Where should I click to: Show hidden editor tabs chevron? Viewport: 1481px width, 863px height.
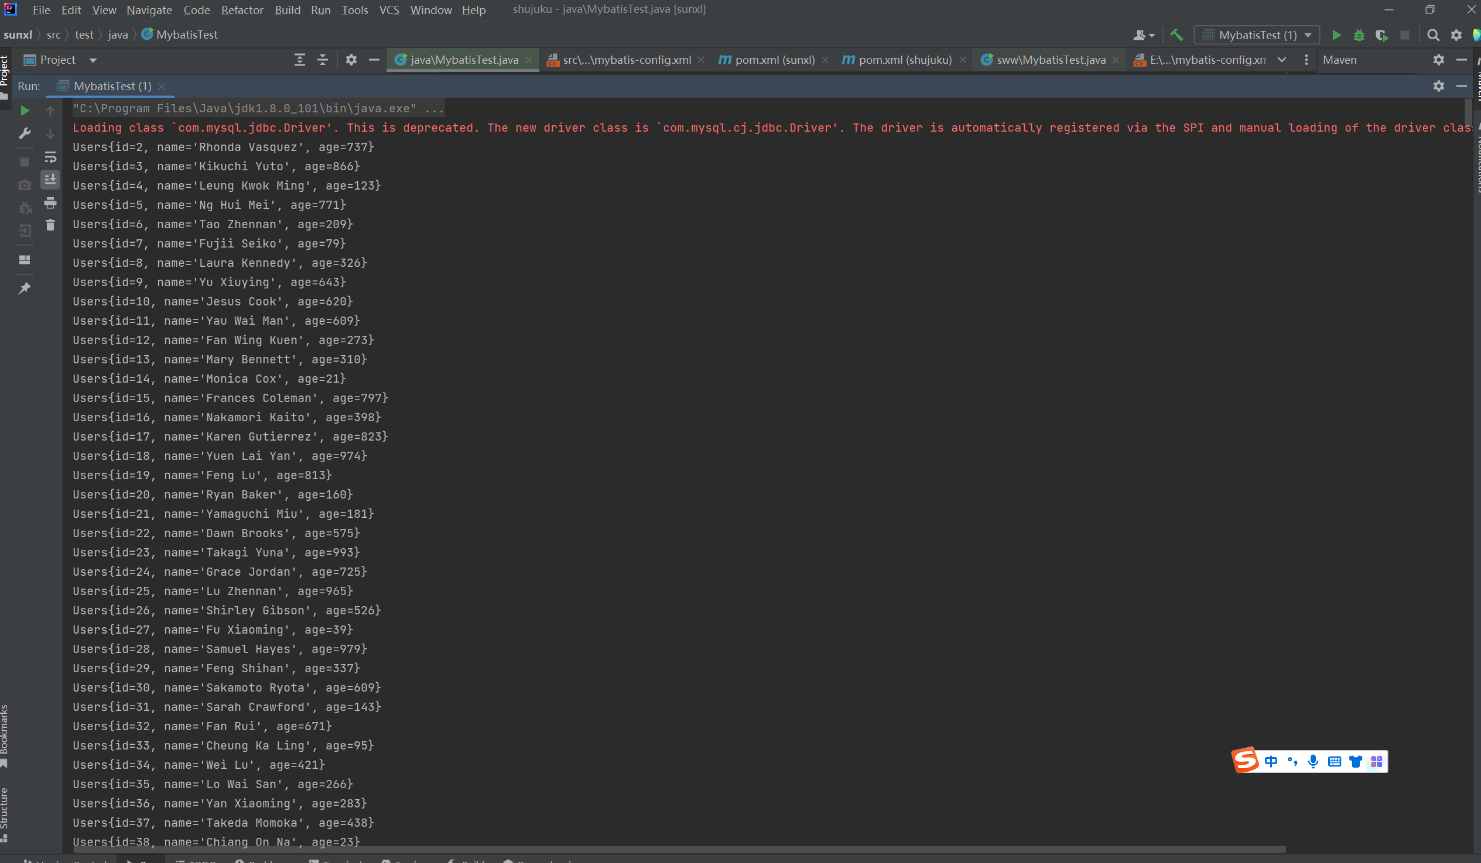pos(1282,60)
